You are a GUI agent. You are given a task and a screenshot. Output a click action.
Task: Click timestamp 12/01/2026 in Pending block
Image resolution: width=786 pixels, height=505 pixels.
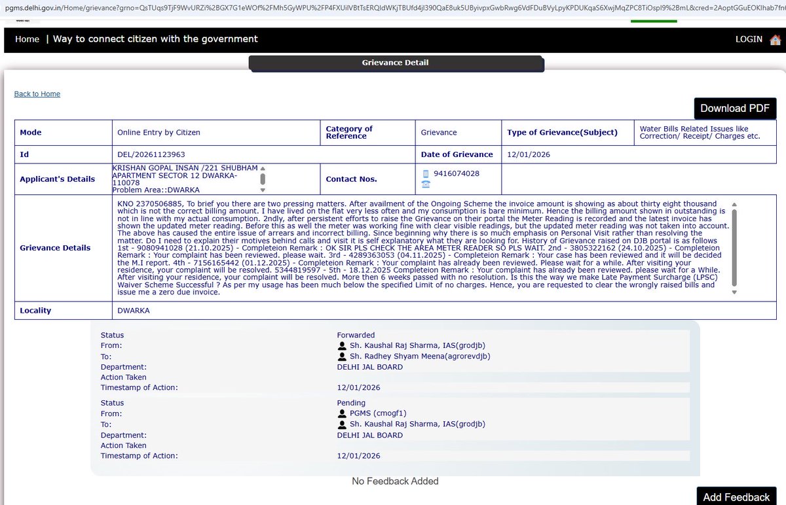click(x=358, y=456)
